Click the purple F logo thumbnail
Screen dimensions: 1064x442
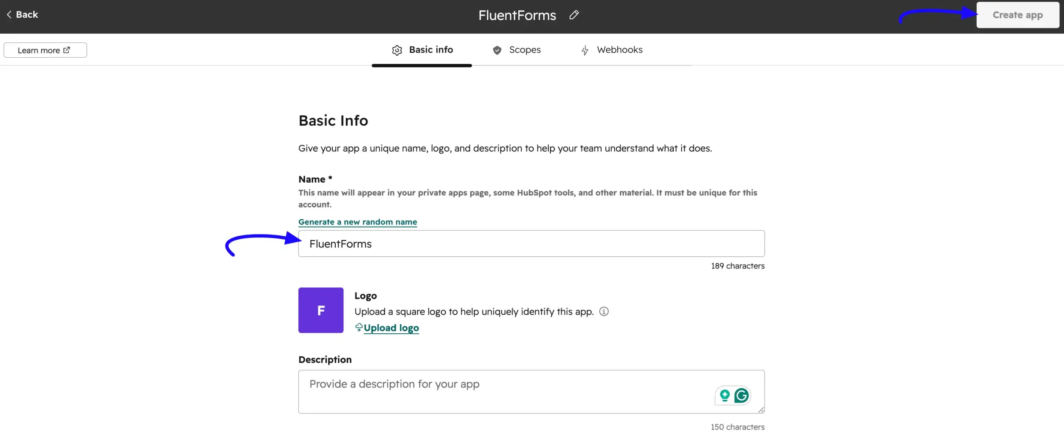(321, 310)
